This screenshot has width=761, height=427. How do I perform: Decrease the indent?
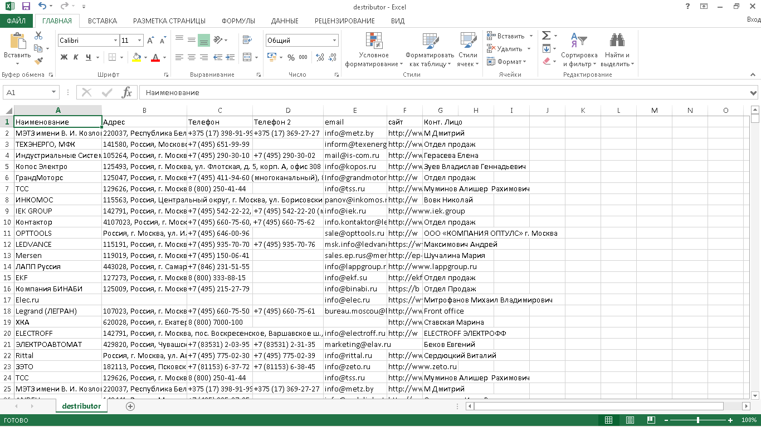click(218, 57)
